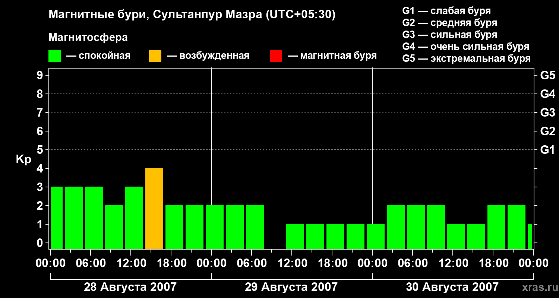Screen dimensions: 559x298
Task: Click the green calm magnetosphere legend swatch
Action: pos(55,56)
